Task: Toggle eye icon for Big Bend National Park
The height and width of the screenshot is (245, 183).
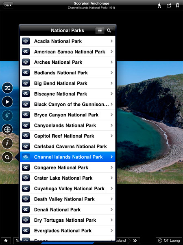Action: pyautogui.click(x=26, y=83)
